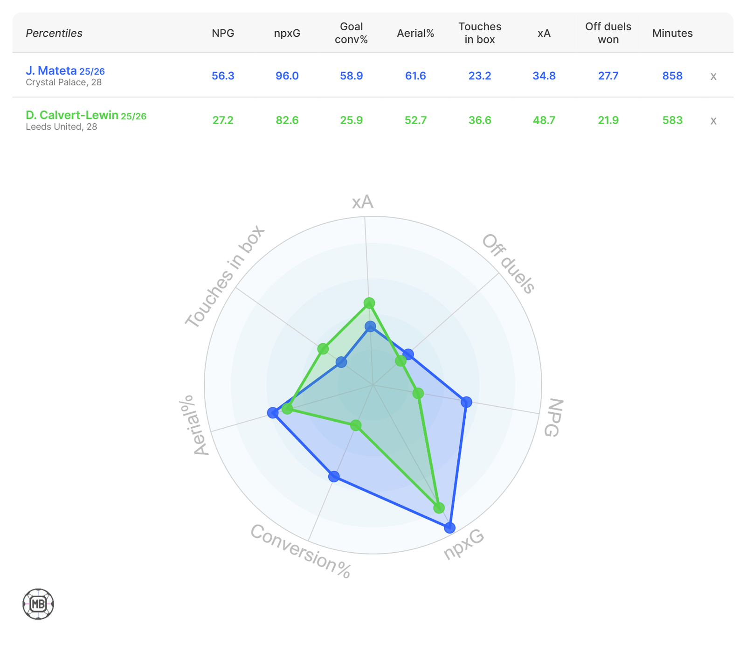Viewport: 746px width, 653px height.
Task: Click the Goal conv% column header
Action: [351, 33]
